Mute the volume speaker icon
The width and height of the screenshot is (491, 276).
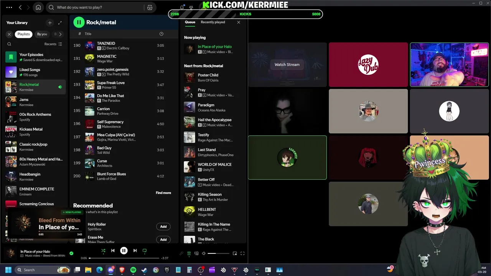(x=204, y=253)
